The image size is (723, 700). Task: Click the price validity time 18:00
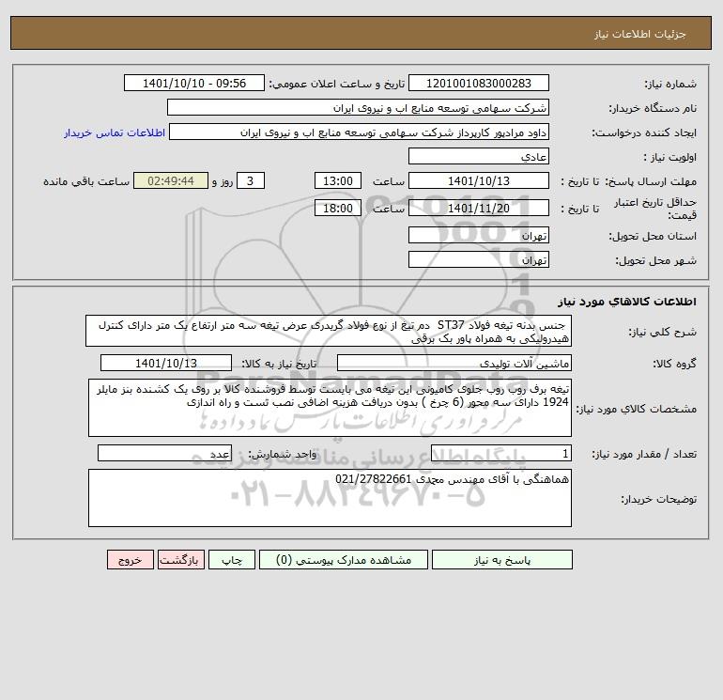click(x=337, y=208)
